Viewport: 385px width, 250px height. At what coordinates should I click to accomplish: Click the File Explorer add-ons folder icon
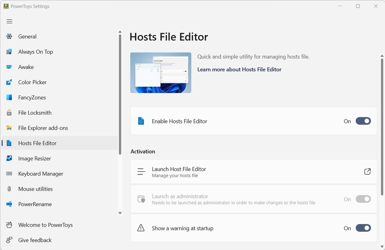point(9,128)
